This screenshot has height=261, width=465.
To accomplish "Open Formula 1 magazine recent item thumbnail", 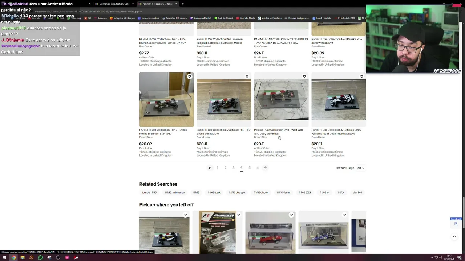I will 217,232.
